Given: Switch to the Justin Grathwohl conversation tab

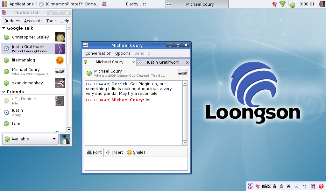Looking at the screenshot, I should pyautogui.click(x=163, y=62).
